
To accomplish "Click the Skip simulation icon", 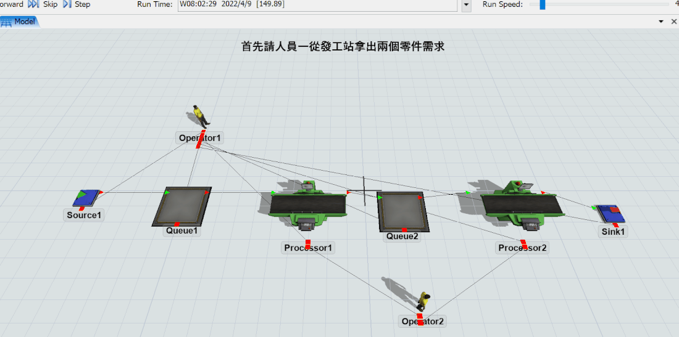I will [33, 4].
